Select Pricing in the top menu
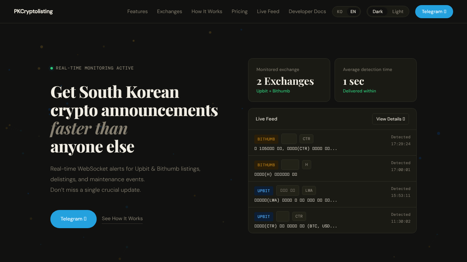 [x=240, y=11]
